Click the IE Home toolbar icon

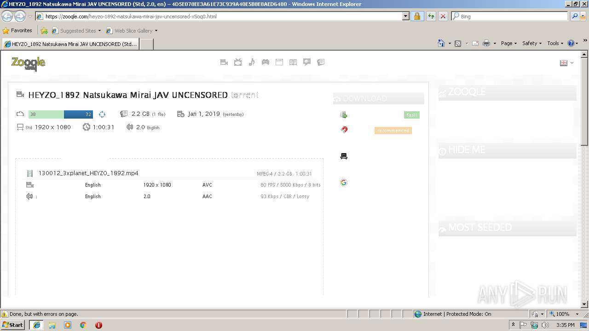[x=441, y=43]
